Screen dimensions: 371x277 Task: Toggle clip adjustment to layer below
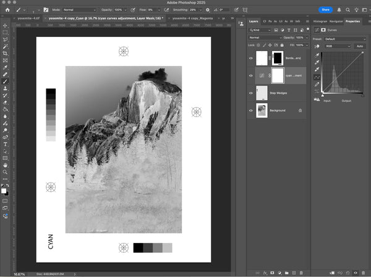[332, 273]
